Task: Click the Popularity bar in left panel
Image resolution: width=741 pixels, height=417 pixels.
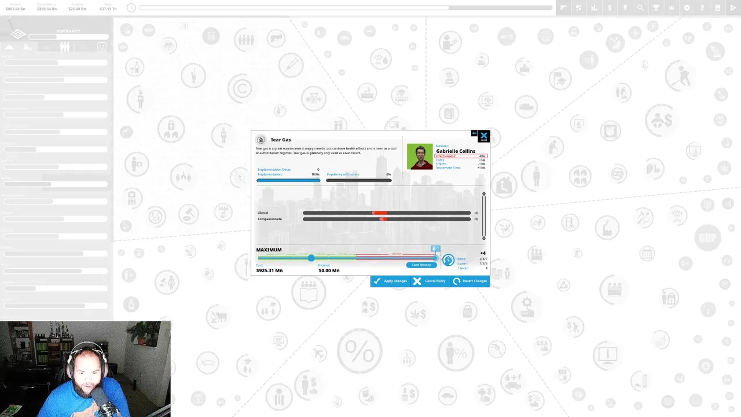Action: tap(68, 36)
